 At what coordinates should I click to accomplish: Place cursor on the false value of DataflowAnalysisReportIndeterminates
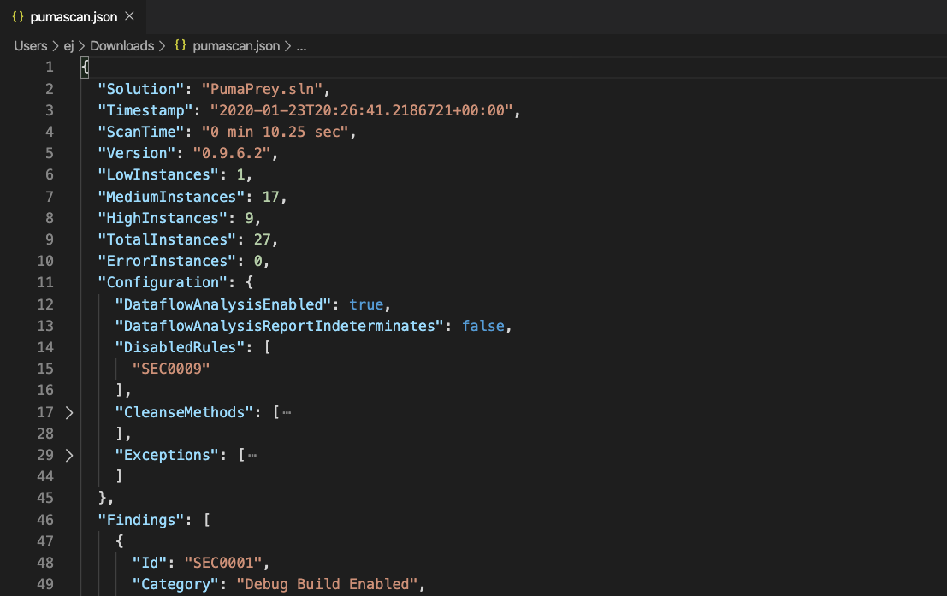[x=483, y=326]
